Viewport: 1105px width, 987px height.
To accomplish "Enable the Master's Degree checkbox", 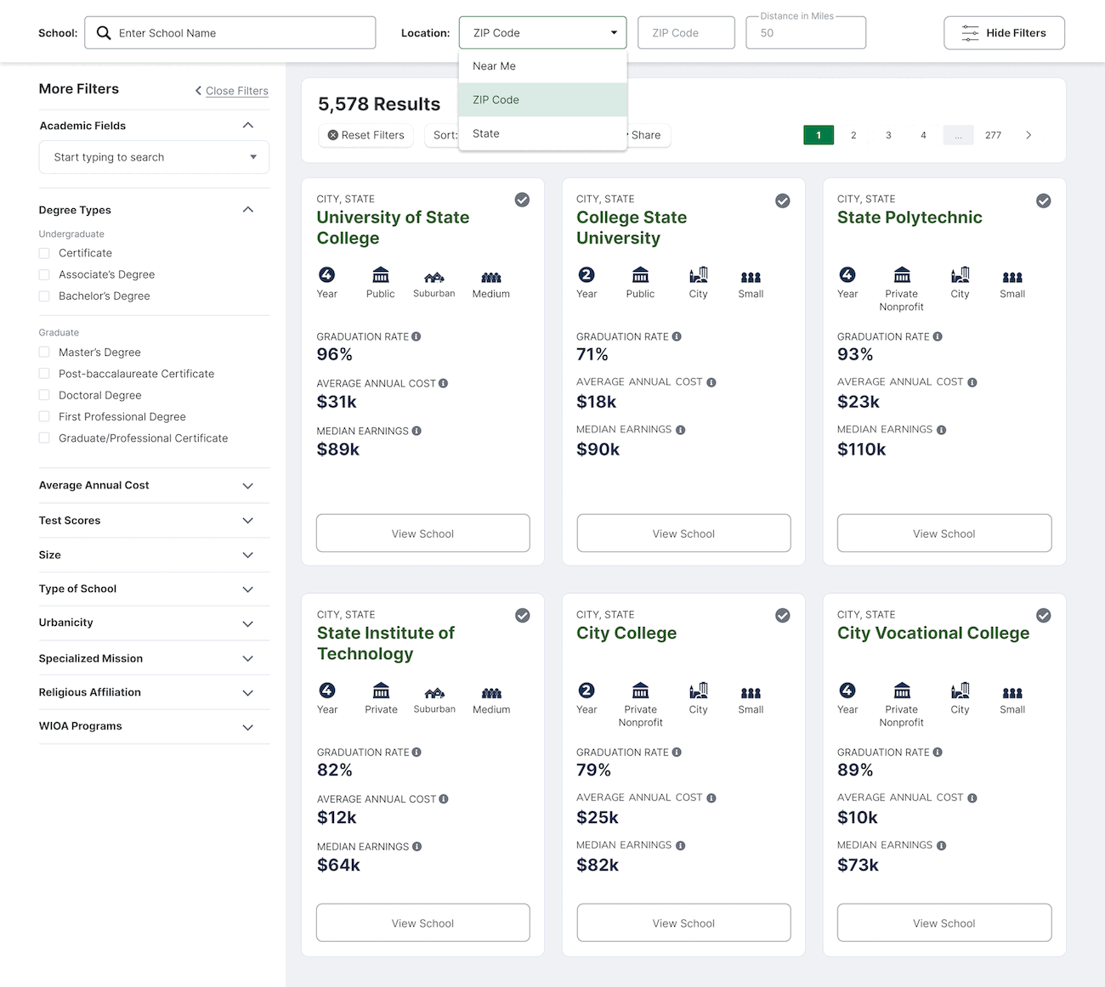I will point(44,352).
